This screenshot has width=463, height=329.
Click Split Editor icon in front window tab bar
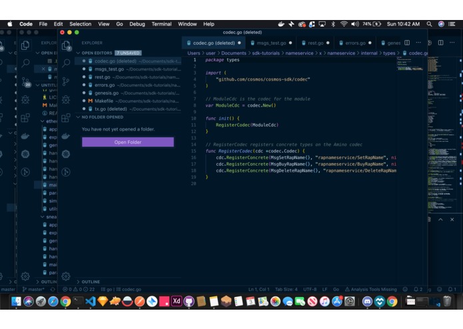(x=407, y=43)
